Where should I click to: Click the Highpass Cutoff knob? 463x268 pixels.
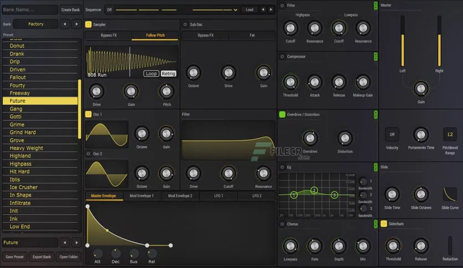point(291,28)
